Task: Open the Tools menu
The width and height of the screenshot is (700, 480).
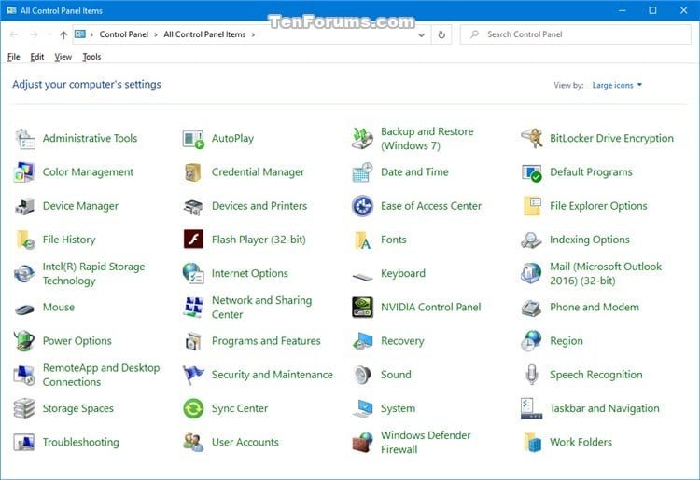Action: tap(91, 57)
